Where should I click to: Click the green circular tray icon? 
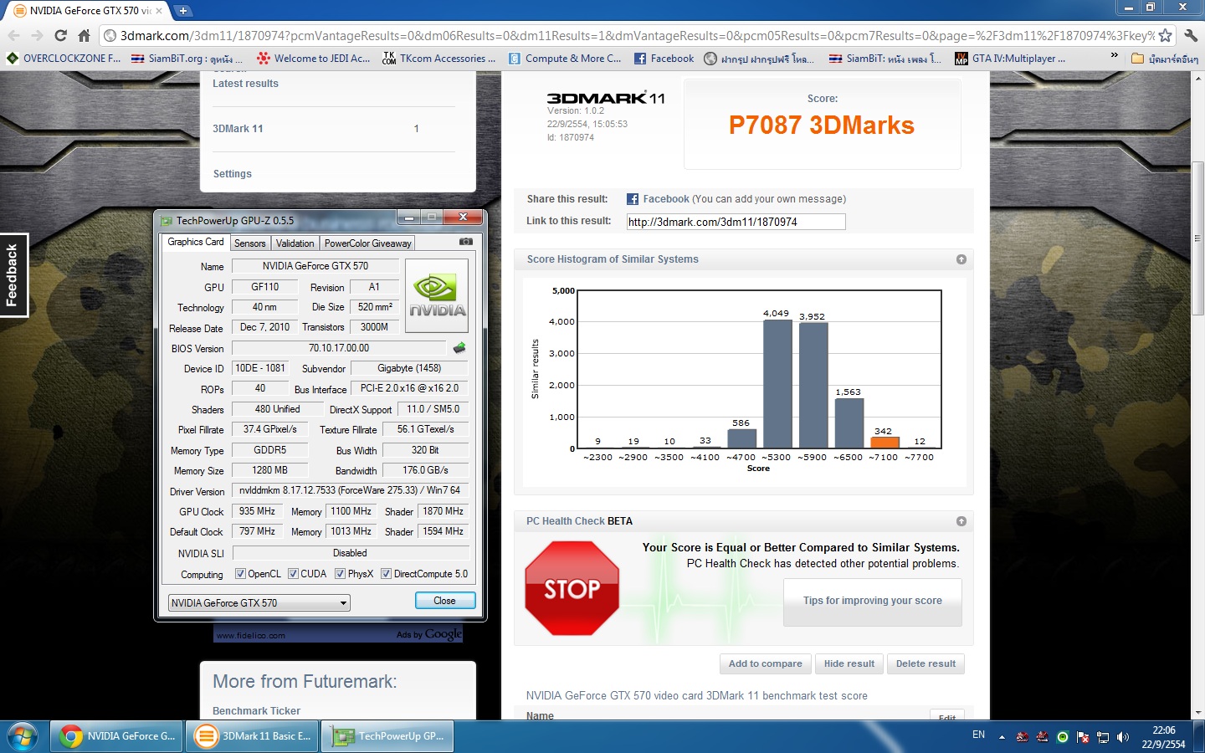click(1063, 737)
